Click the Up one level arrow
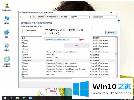Image resolution: width=134 pixels, height=100 pixels. pyautogui.click(x=30, y=17)
